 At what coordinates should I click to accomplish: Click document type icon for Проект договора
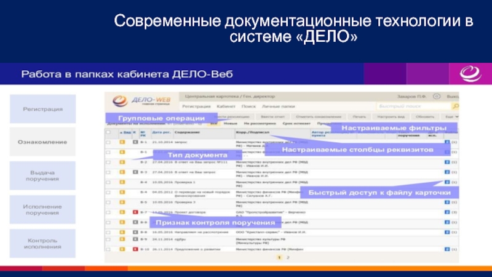pos(122,212)
